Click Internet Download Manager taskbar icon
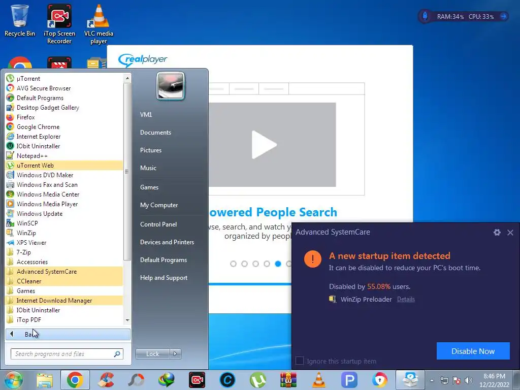 (167, 380)
